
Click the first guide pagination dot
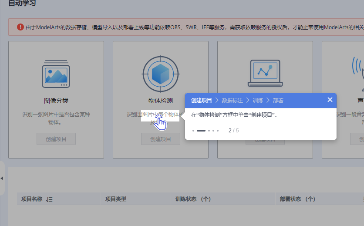(x=193, y=131)
